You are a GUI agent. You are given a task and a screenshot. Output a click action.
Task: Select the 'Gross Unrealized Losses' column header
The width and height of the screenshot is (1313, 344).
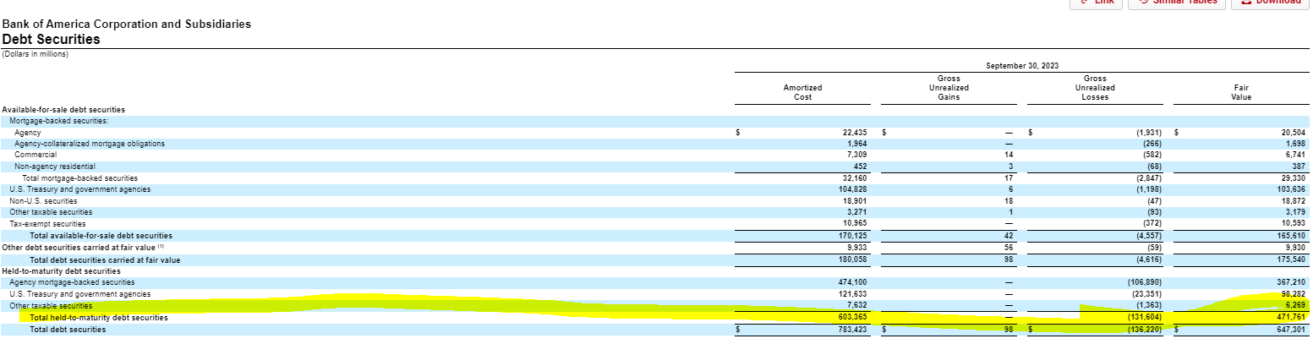[x=1095, y=88]
